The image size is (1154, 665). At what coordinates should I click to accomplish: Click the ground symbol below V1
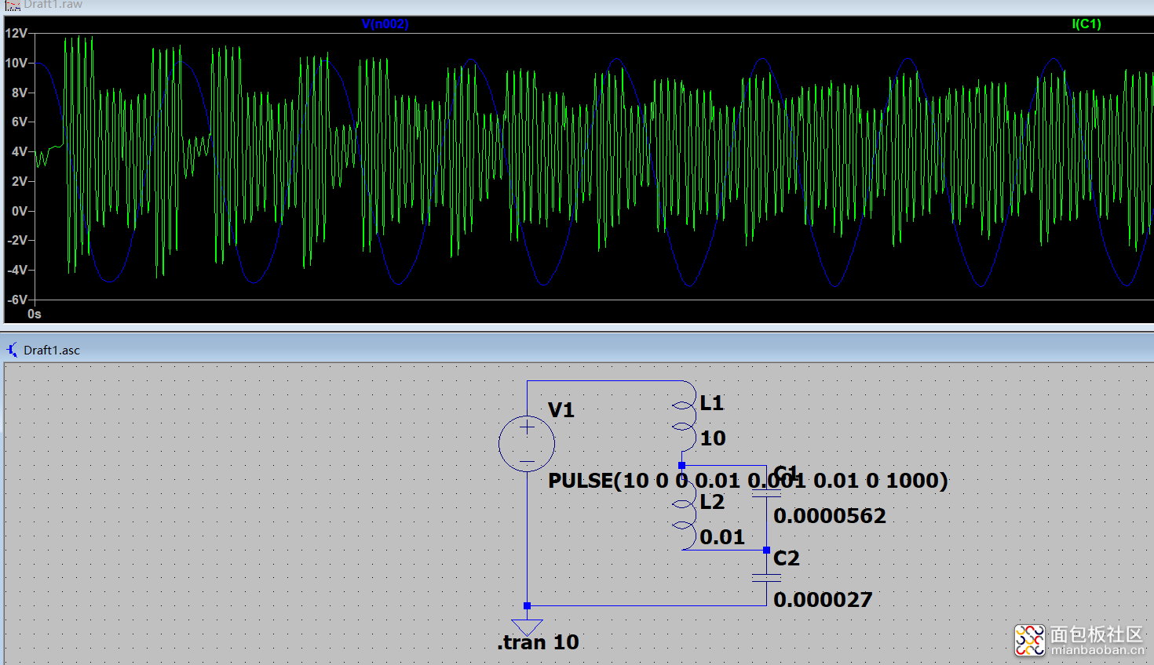tap(527, 627)
